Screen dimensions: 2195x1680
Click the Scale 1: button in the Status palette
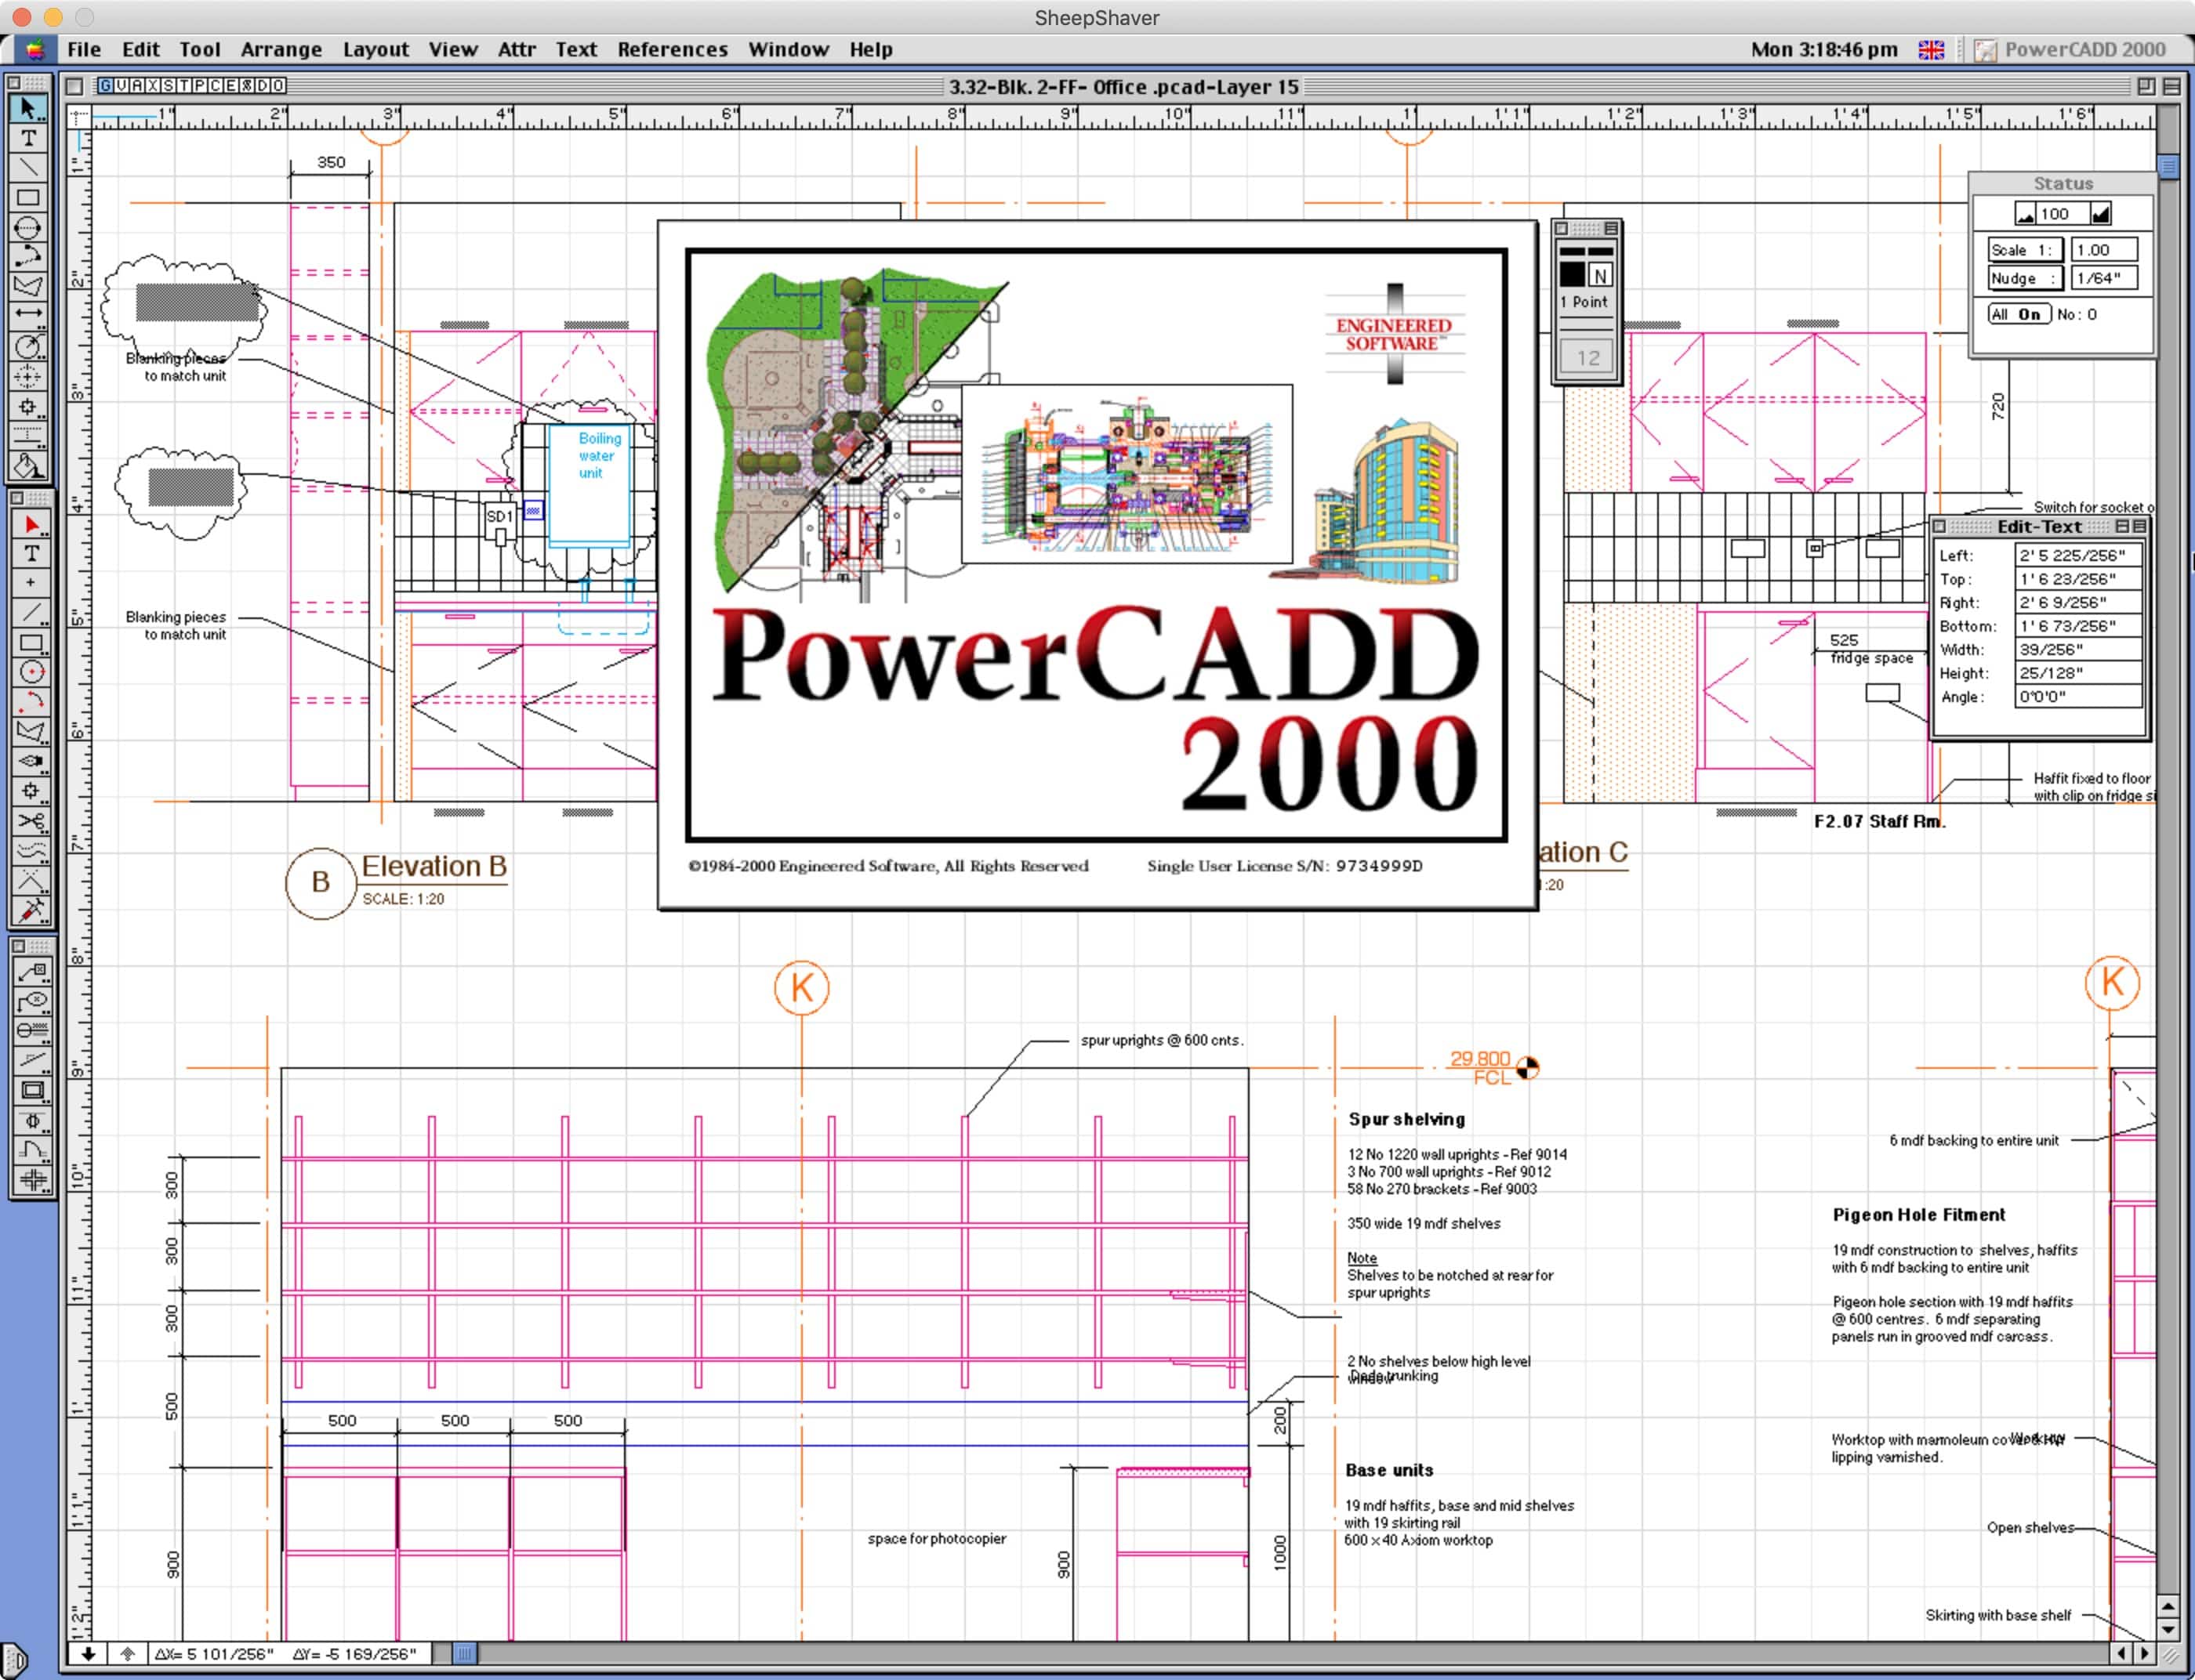[2025, 250]
